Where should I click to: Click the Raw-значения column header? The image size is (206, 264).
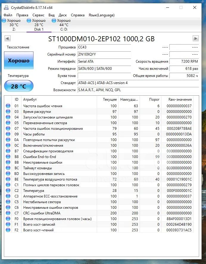pos(177,99)
